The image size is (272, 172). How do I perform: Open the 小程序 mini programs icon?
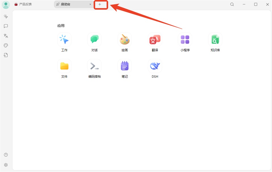click(185, 40)
